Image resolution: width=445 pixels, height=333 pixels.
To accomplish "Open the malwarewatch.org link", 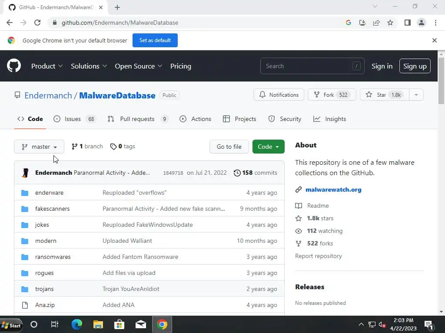I will pos(333,190).
